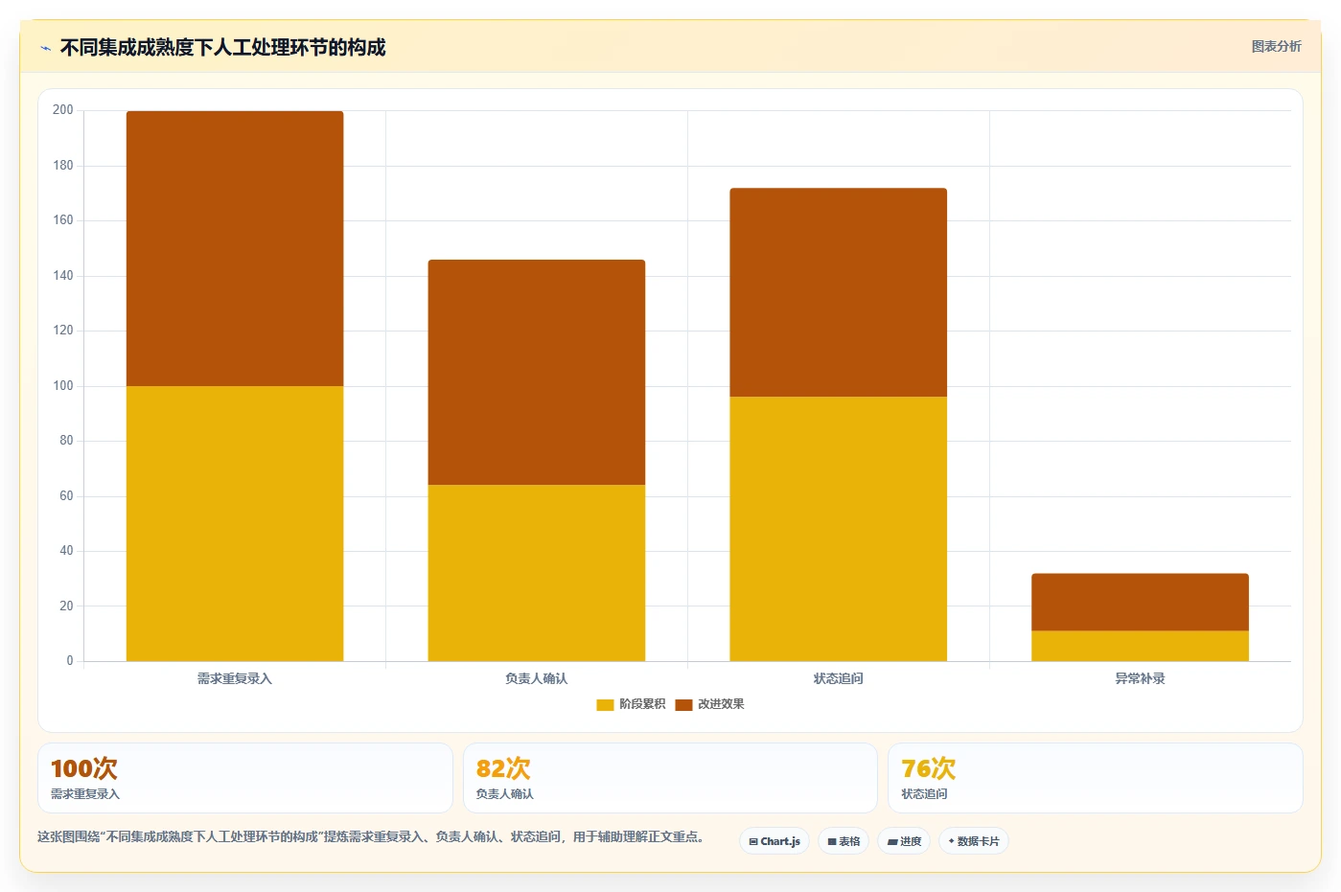Click the 负责人确认 x-axis label
This screenshot has width=1341, height=892.
pyautogui.click(x=537, y=678)
